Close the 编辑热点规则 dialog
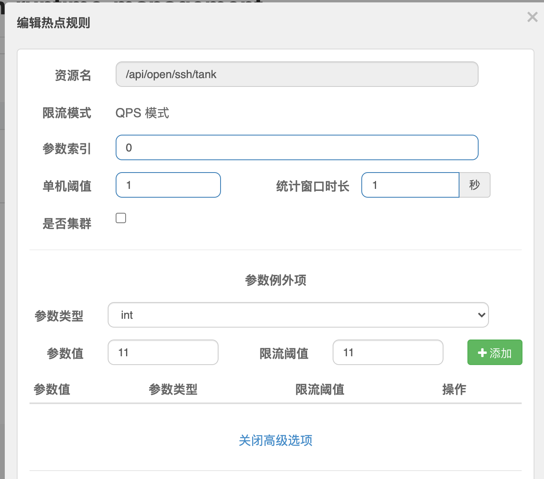The width and height of the screenshot is (544, 479). pos(532,17)
